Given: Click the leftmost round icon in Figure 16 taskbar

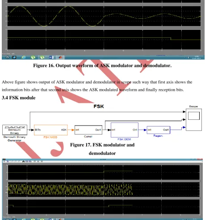Looking at the screenshot, I should 7,57.
